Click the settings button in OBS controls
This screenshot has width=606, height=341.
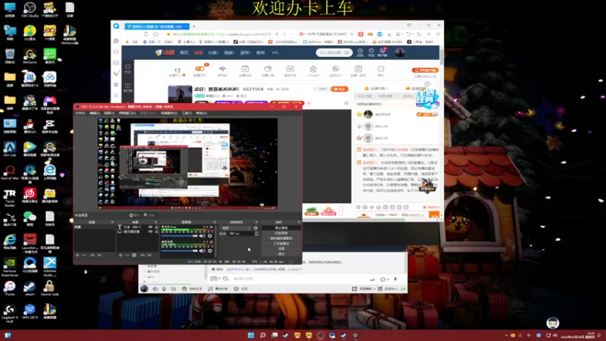coord(281,249)
